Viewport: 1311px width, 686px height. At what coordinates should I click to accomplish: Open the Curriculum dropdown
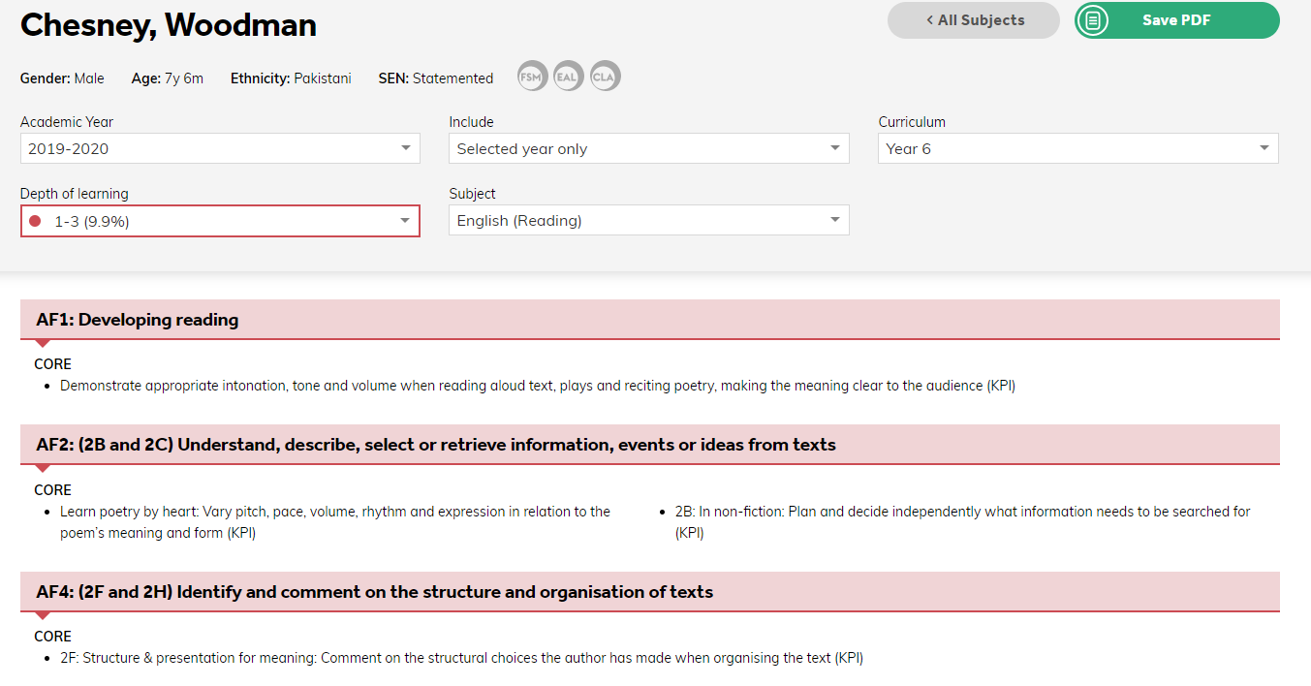[1077, 148]
